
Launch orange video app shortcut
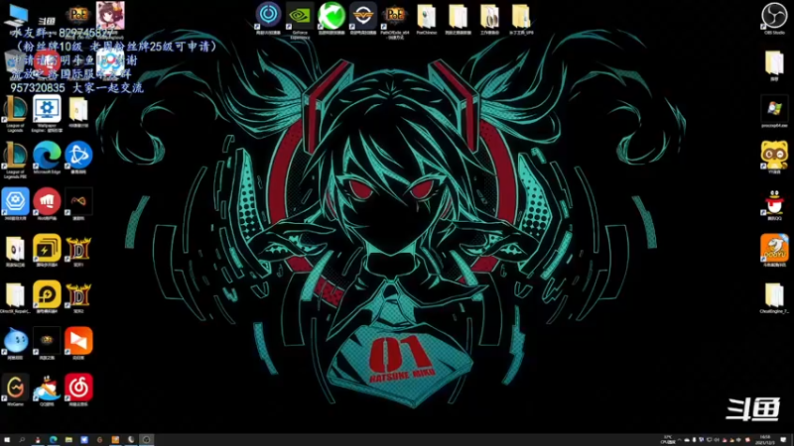78,343
